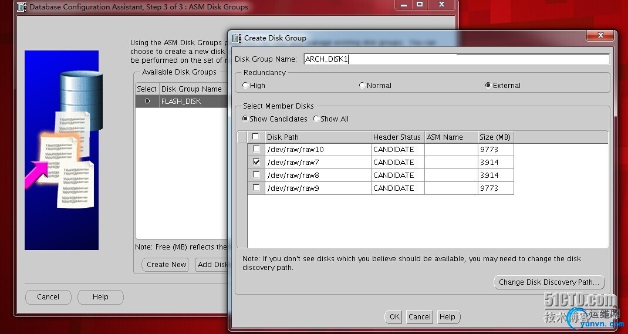Click the /dev/raw/raw9 disk path cell
The width and height of the screenshot is (628, 334).
click(x=318, y=188)
